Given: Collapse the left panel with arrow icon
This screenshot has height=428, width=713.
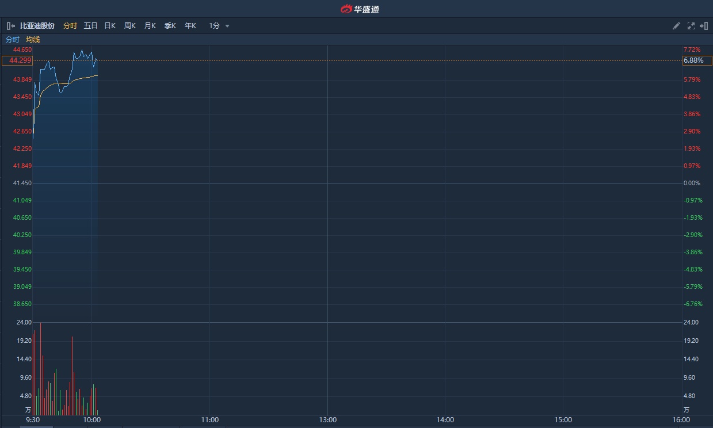Looking at the screenshot, I should [x=11, y=26].
